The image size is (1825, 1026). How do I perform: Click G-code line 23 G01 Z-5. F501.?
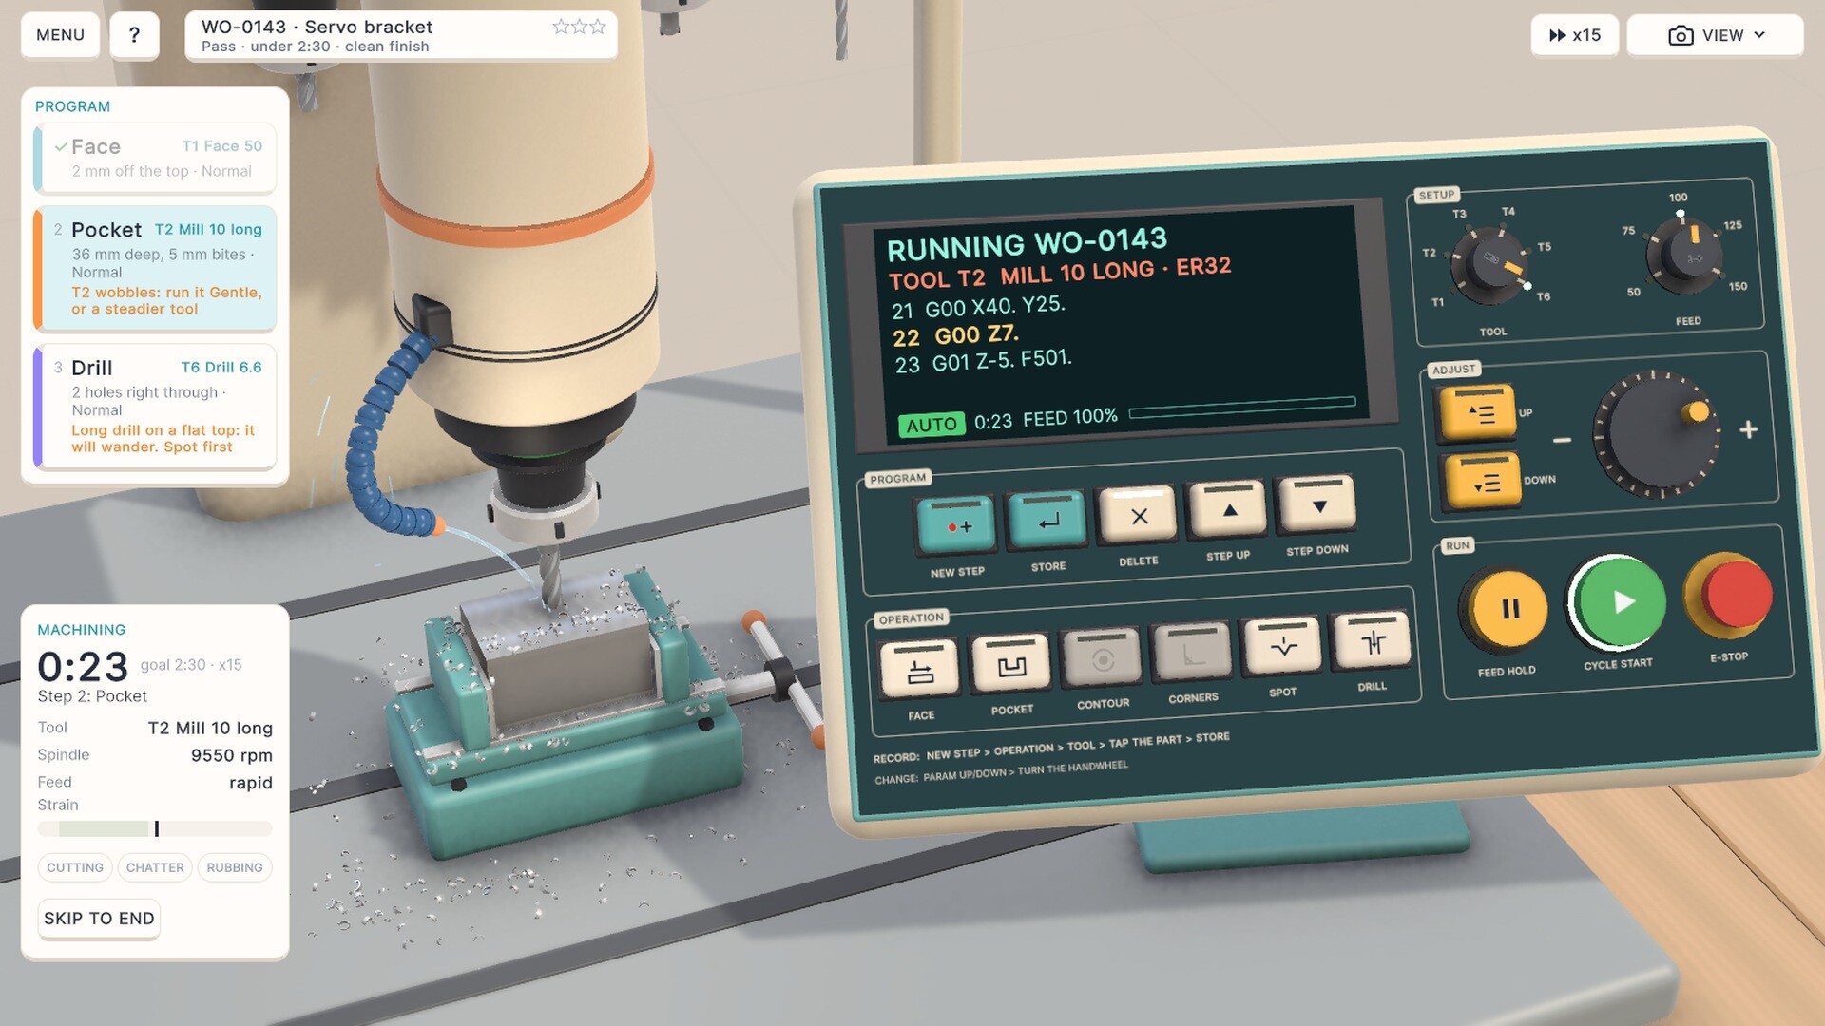click(984, 362)
